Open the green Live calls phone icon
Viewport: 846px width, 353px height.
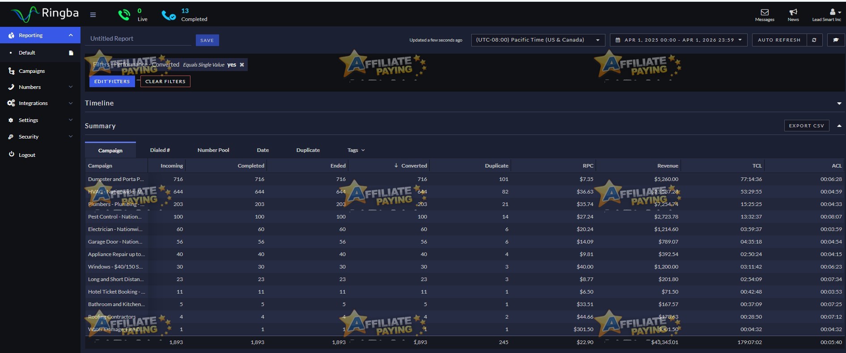(124, 15)
